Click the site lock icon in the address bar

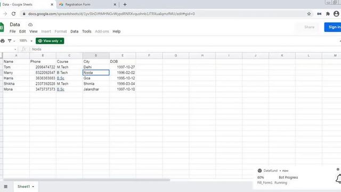[24, 14]
